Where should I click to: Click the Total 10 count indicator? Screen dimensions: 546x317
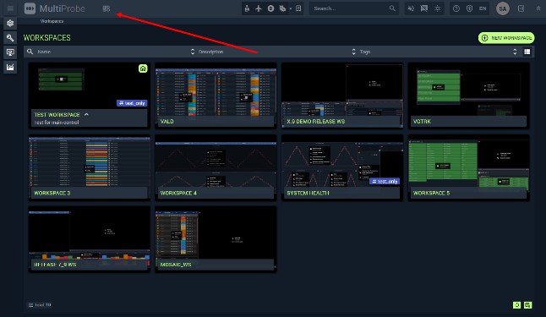click(x=40, y=305)
